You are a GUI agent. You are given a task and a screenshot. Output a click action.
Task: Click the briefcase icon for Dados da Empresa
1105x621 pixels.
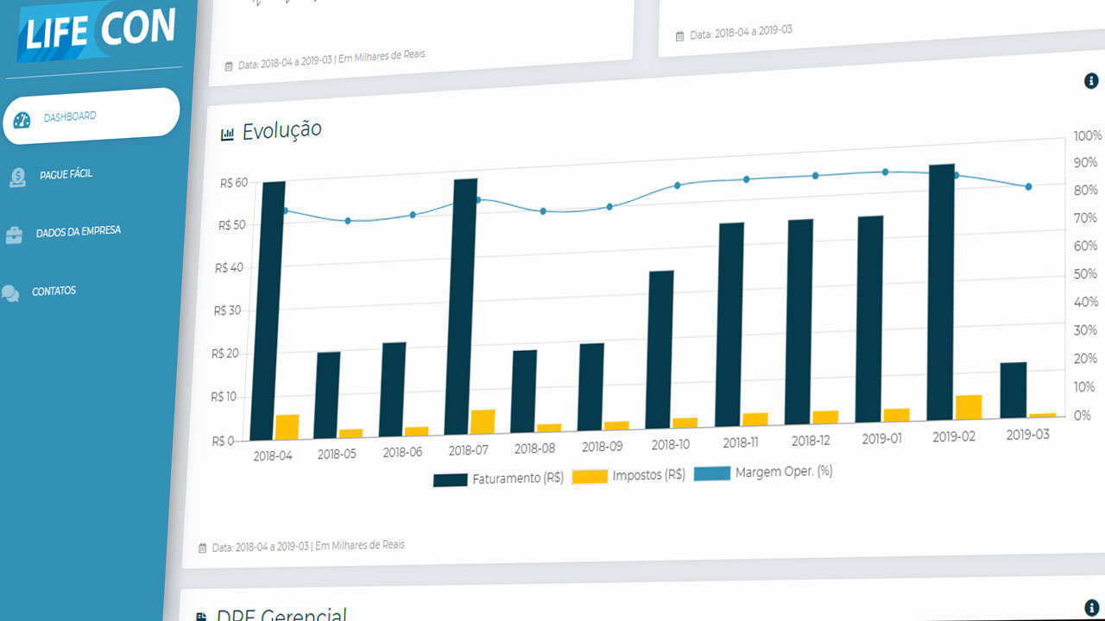(x=14, y=235)
